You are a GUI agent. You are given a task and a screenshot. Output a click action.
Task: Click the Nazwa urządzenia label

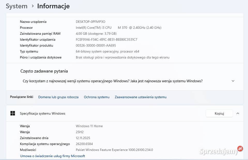click(33, 22)
